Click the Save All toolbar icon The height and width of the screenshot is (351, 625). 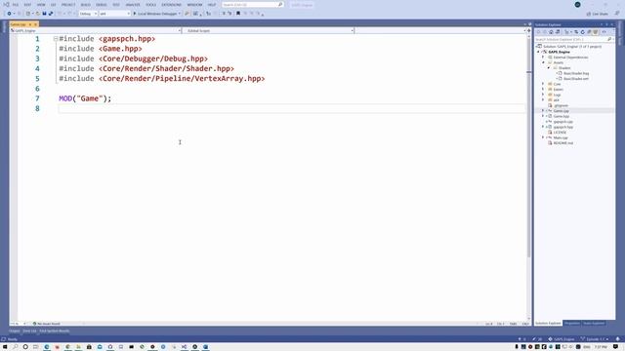click(x=51, y=14)
